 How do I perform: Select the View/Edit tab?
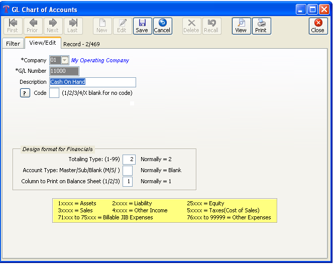point(43,43)
